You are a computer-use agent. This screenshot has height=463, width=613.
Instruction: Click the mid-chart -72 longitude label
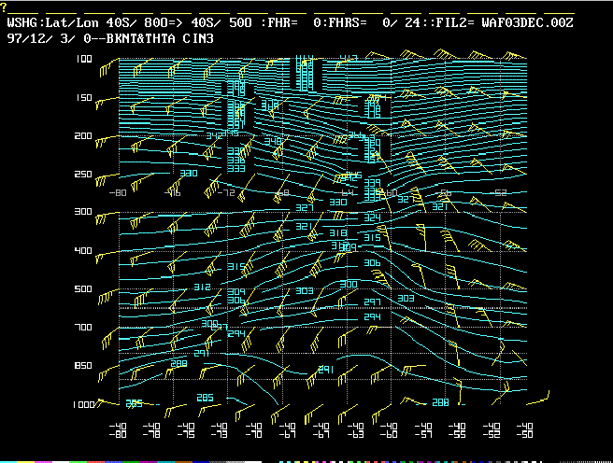[x=226, y=193]
